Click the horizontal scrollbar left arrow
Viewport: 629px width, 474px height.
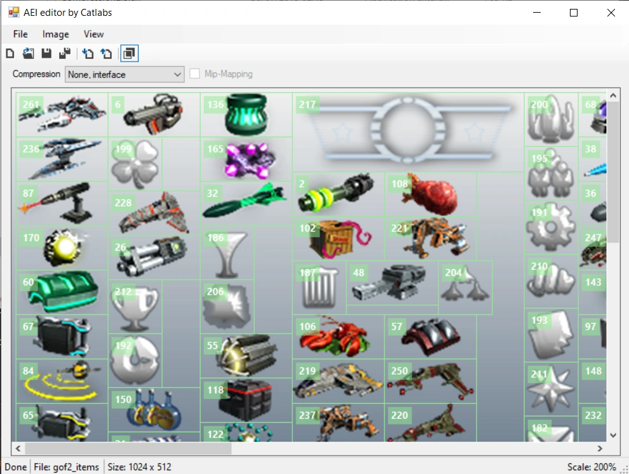click(18, 449)
